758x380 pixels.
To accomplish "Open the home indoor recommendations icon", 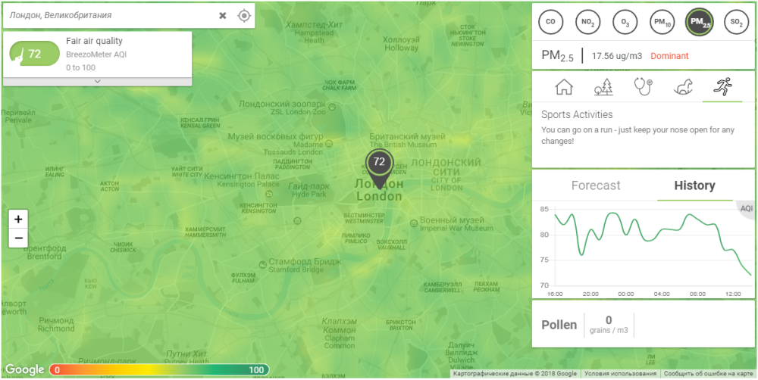I will (564, 87).
